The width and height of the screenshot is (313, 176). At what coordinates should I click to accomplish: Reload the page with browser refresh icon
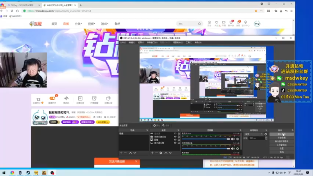[x=12, y=11]
